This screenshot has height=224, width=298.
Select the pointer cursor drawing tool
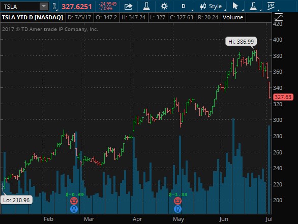click(x=235, y=7)
